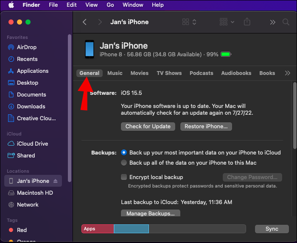Eject Jan's iPhone from sidebar
297x243 pixels.
pyautogui.click(x=55, y=181)
